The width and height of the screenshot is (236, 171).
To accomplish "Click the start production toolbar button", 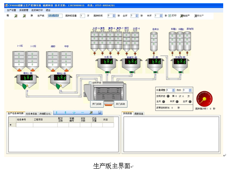I will 185,16.
